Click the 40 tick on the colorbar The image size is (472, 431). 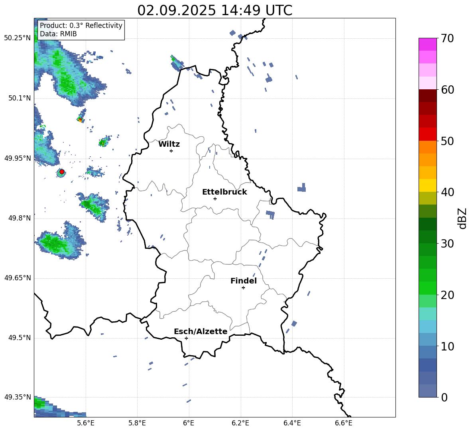[x=447, y=192]
